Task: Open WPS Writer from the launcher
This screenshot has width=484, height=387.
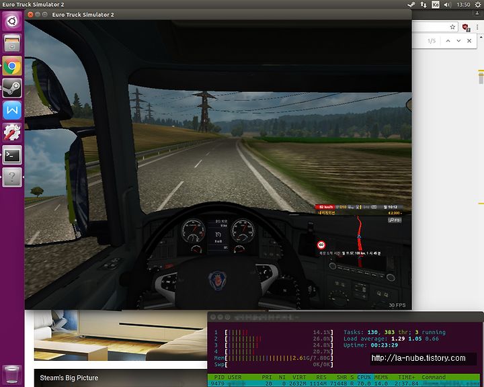Action: (x=12, y=110)
